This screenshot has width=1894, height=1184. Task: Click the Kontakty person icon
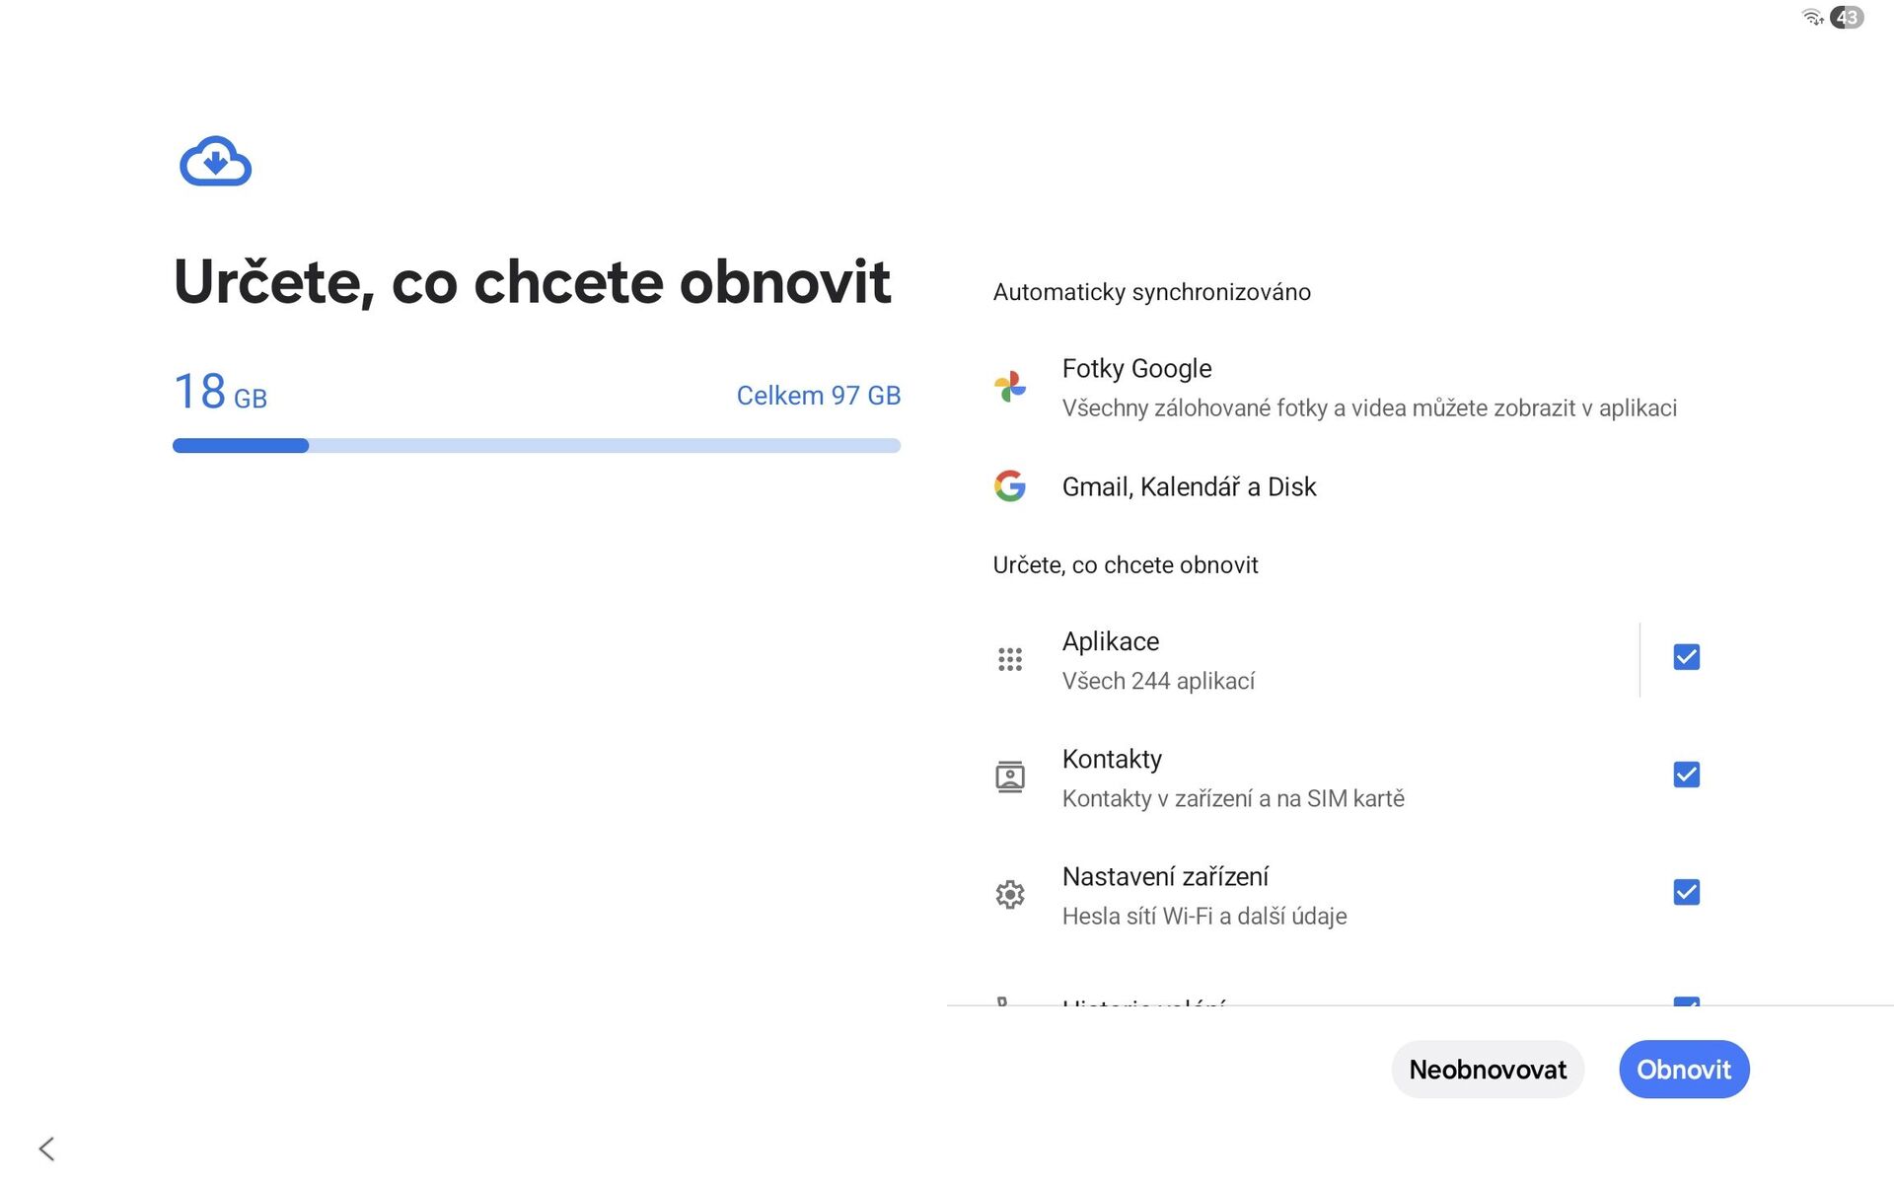click(x=1009, y=777)
